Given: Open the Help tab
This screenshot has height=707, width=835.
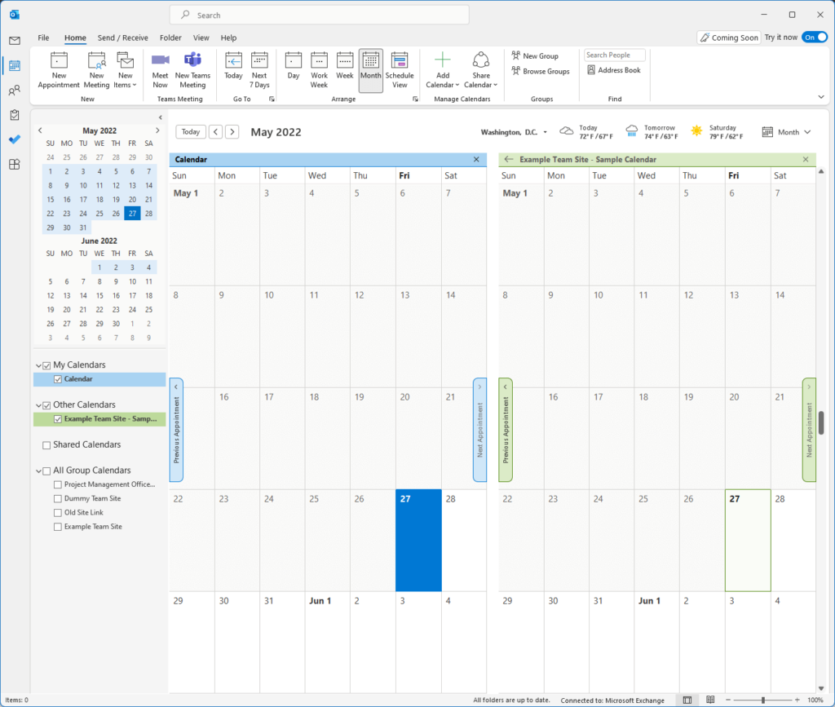Looking at the screenshot, I should click(x=228, y=38).
